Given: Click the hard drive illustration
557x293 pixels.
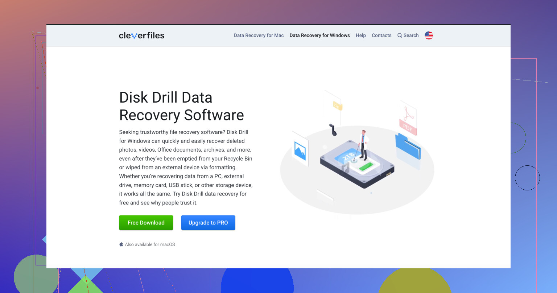Looking at the screenshot, I should coord(357,165).
